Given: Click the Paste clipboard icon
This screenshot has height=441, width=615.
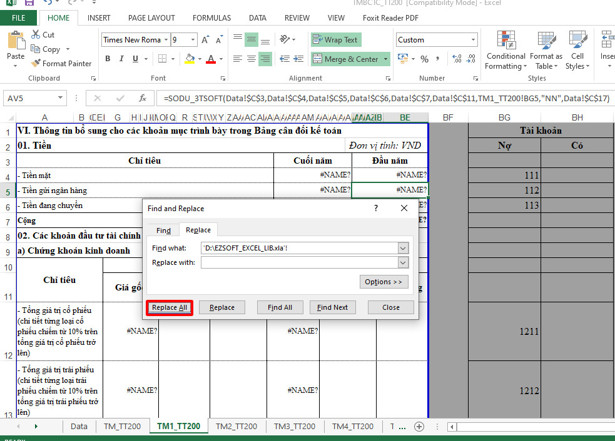Looking at the screenshot, I should [16, 41].
